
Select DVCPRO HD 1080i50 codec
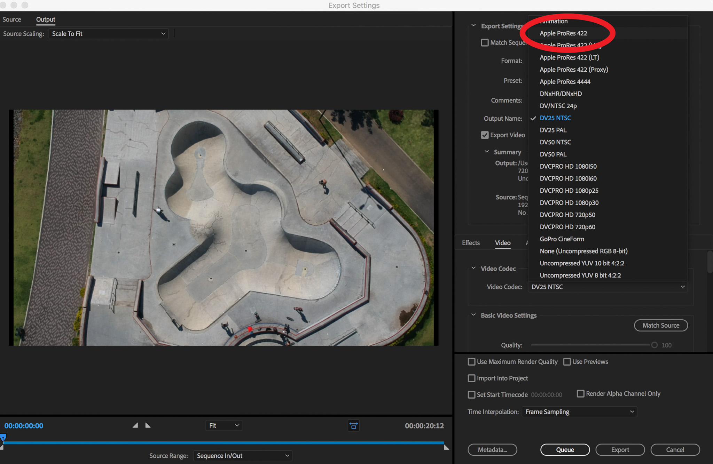click(x=608, y=166)
